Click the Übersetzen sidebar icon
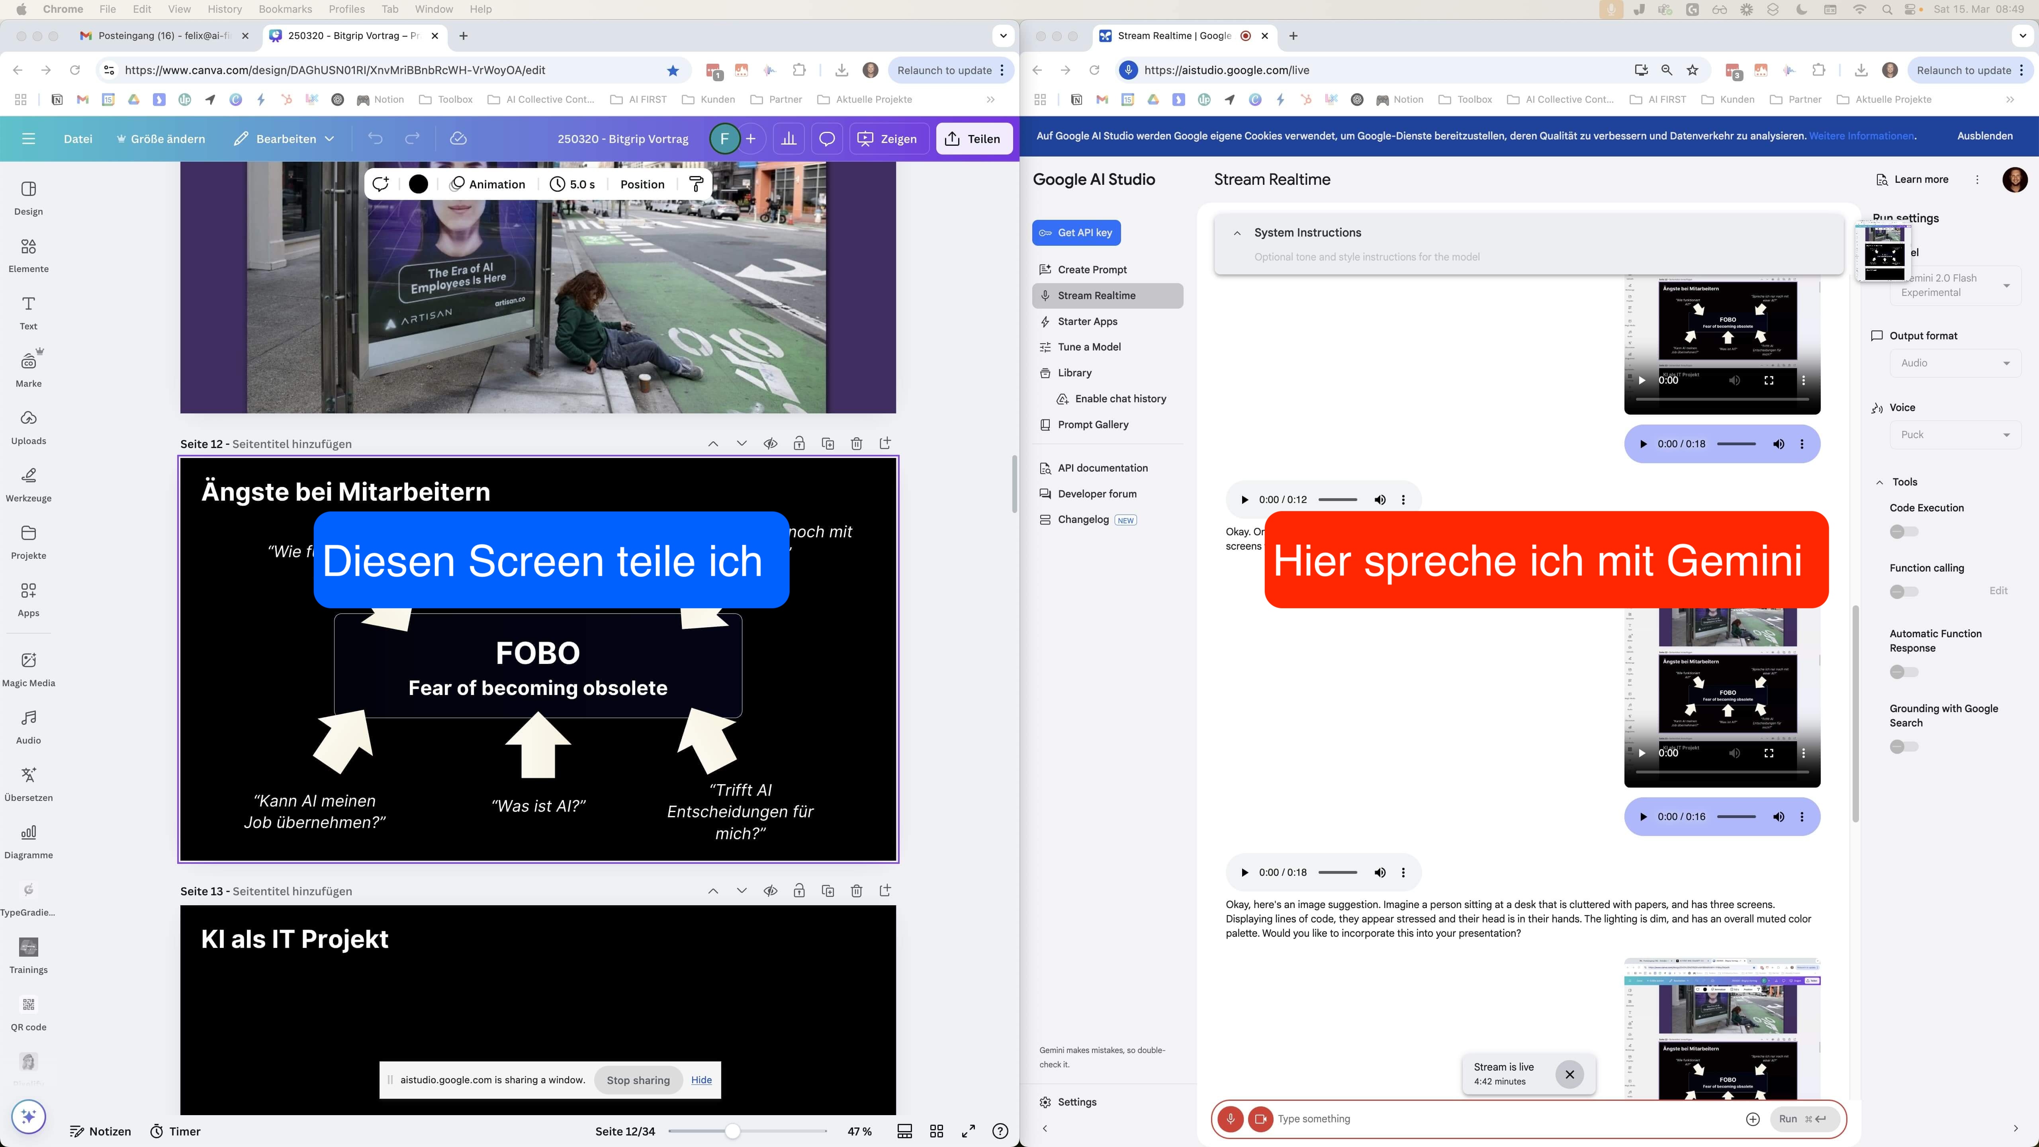This screenshot has height=1147, width=2039. coord(29,784)
